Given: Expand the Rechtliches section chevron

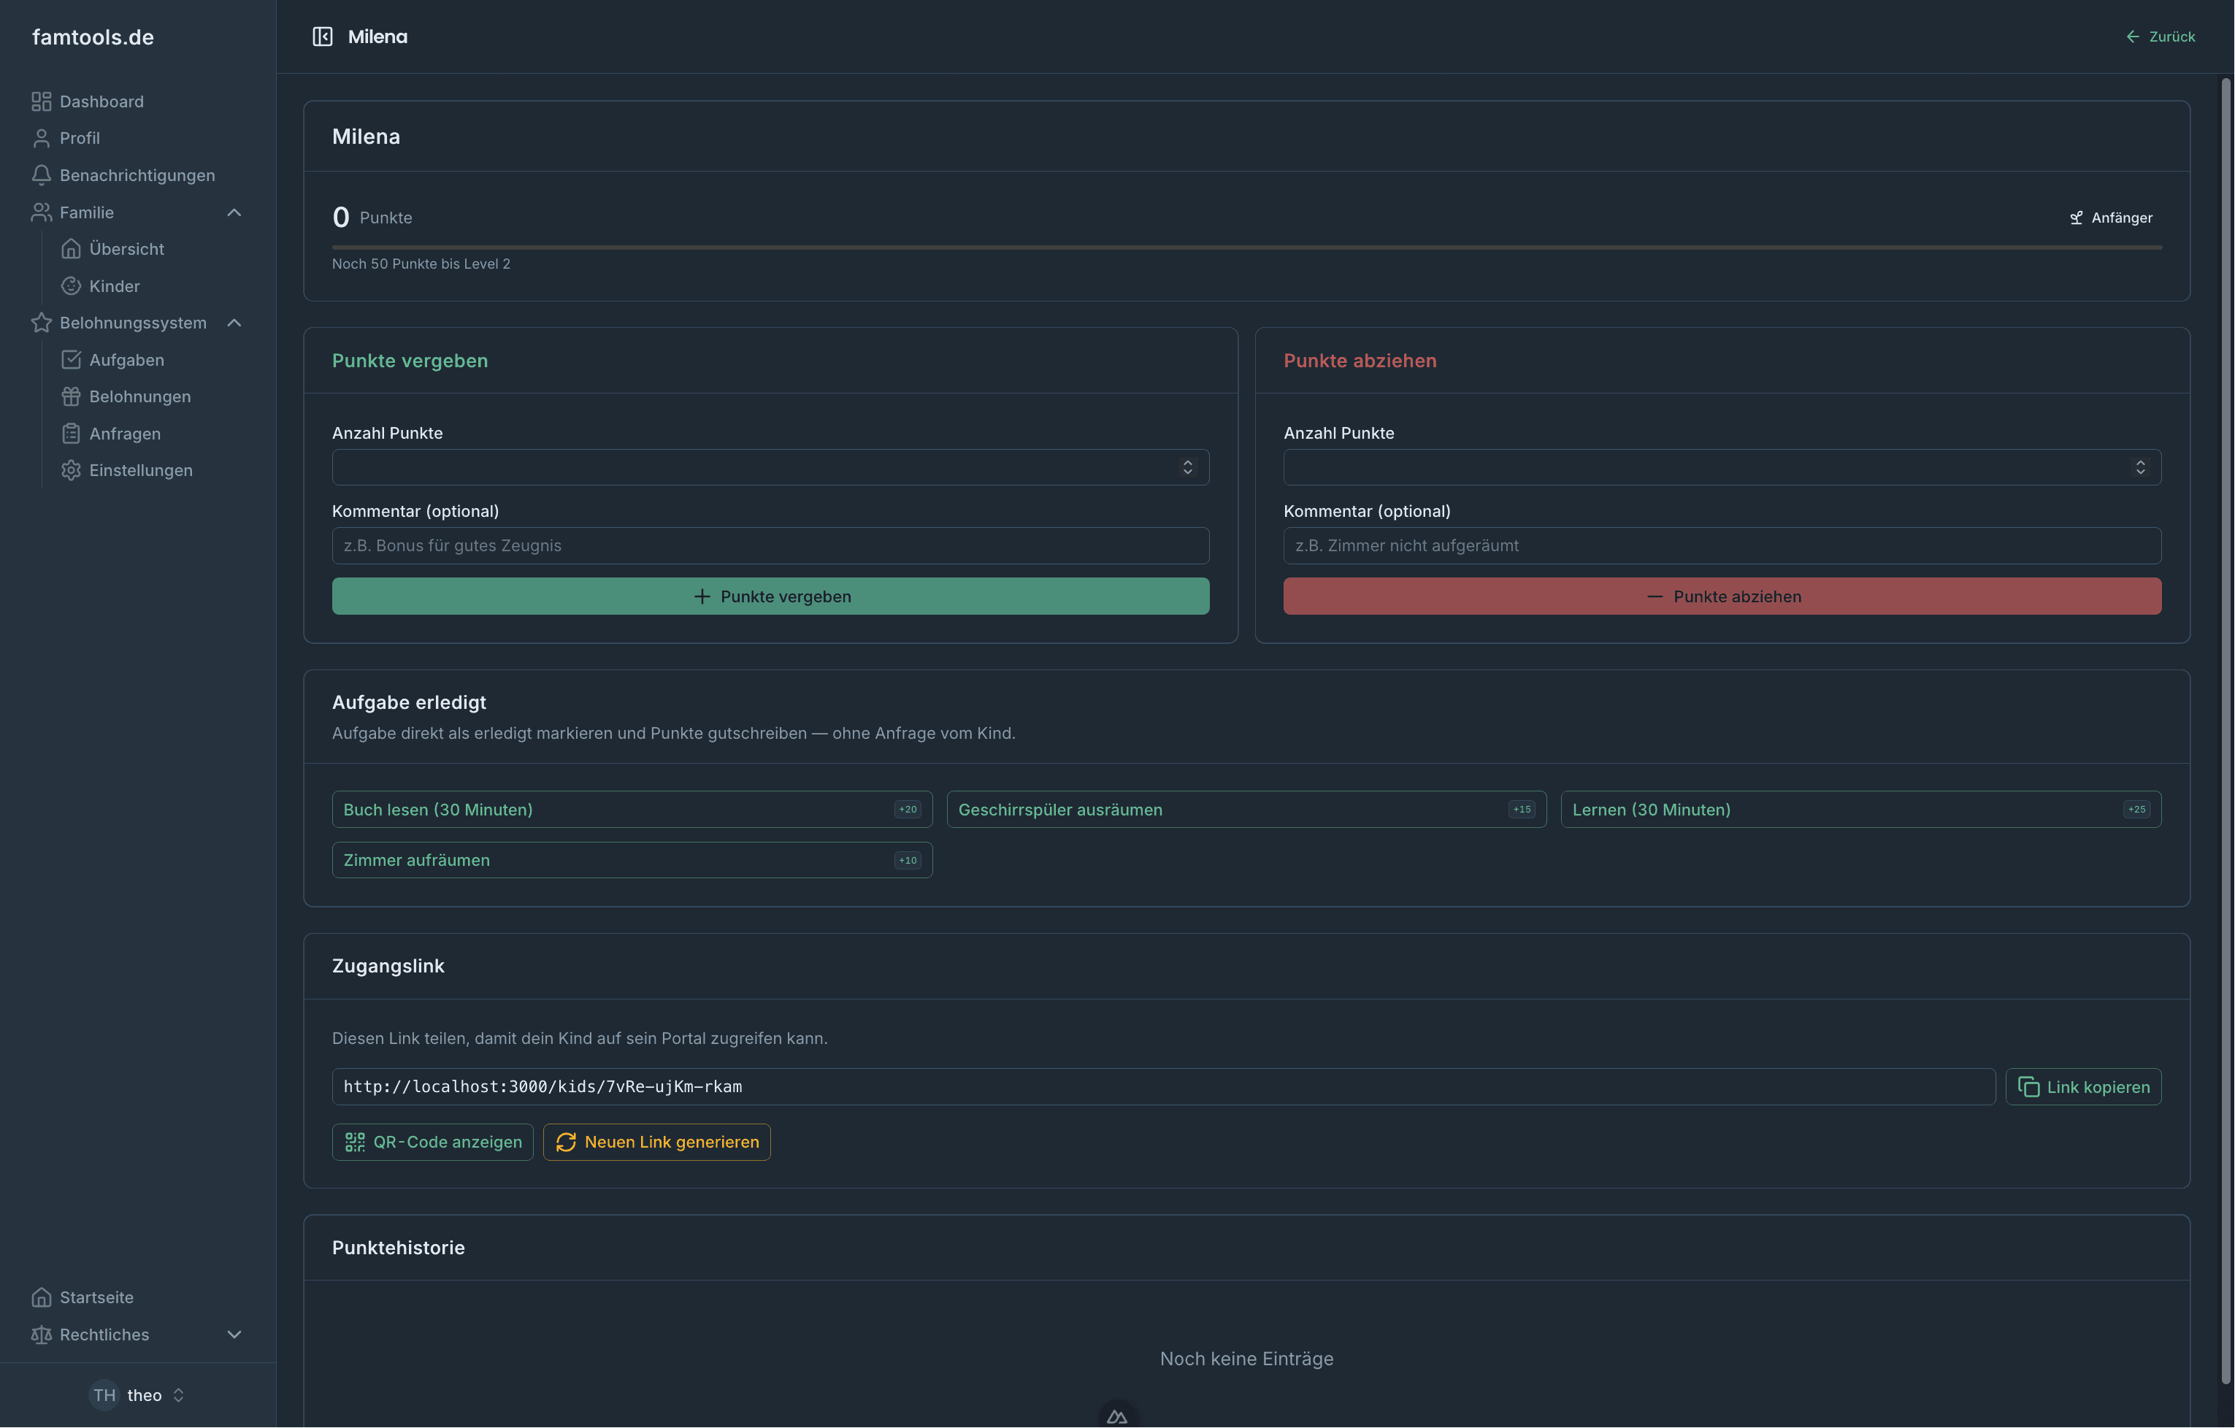Looking at the screenshot, I should pyautogui.click(x=234, y=1335).
